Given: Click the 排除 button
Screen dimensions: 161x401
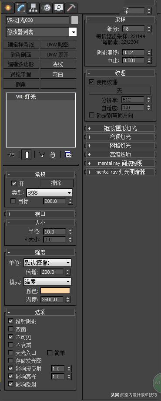Looking at the screenshot, I should [57, 183].
